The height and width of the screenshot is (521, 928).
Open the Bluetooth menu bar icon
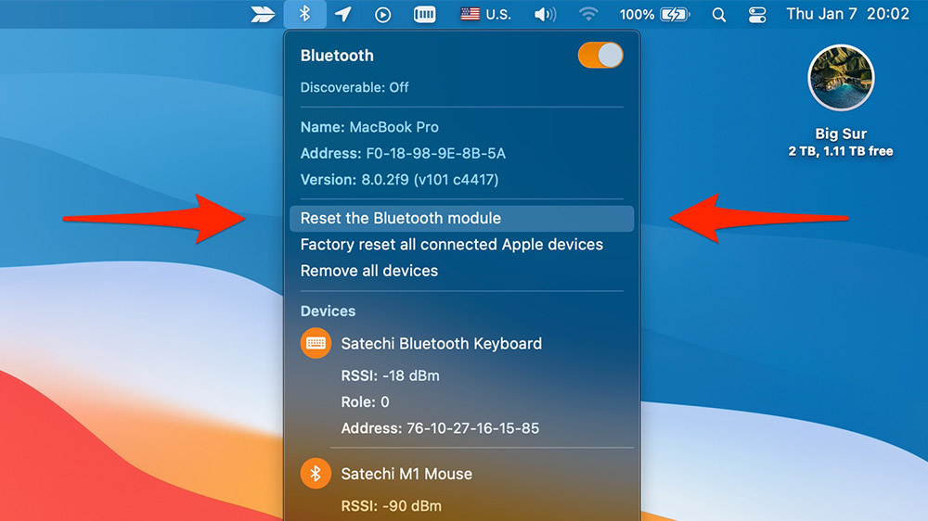[x=304, y=14]
